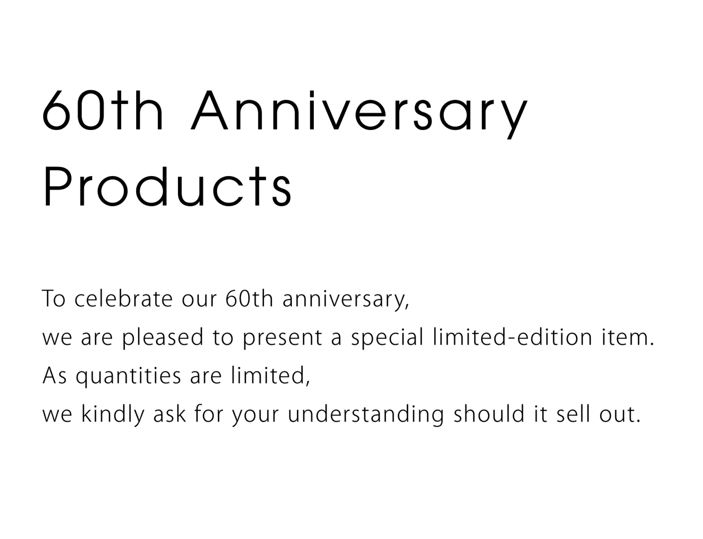Image resolution: width=703 pixels, height=539 pixels.
Task: Click the word "kindly" in the last line
Action: pyautogui.click(x=112, y=414)
